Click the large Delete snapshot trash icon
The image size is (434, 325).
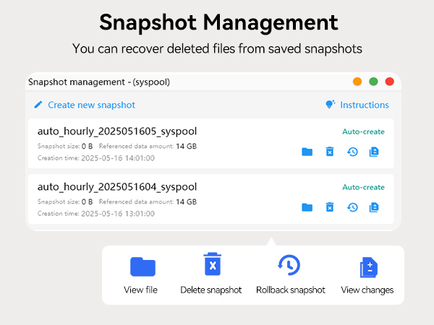coord(212,265)
